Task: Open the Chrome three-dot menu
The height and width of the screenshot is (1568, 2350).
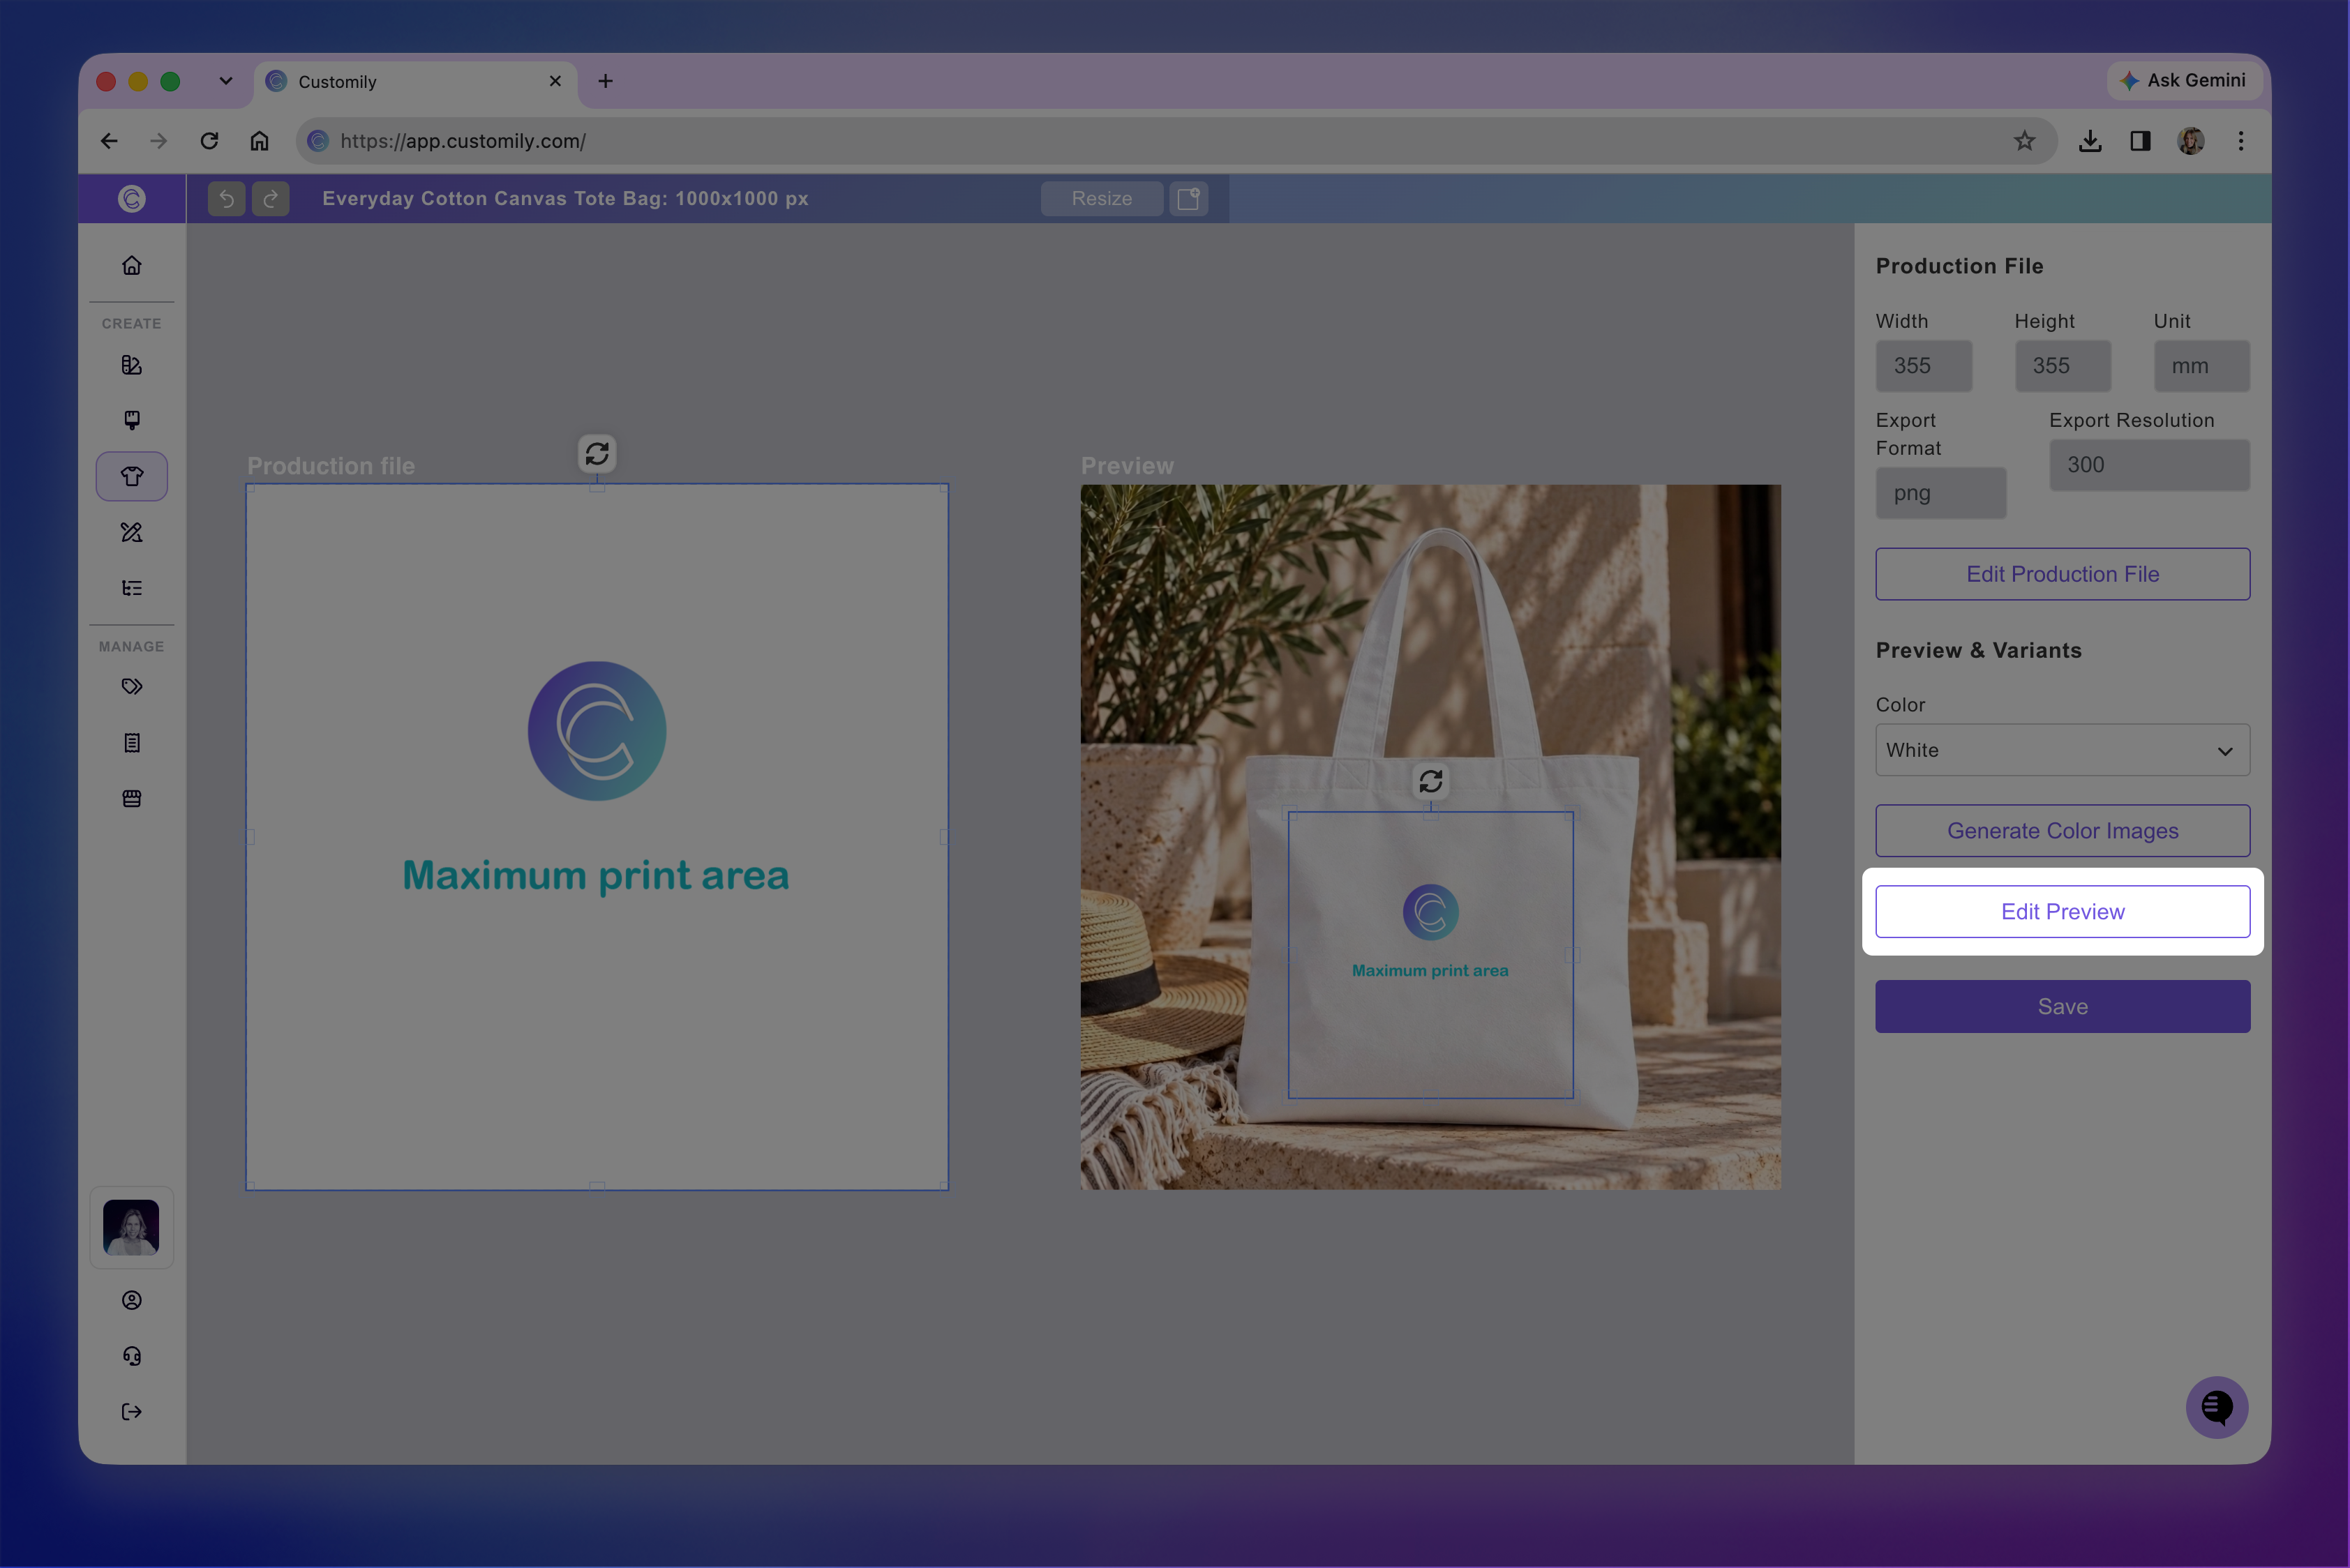Action: coord(2241,141)
